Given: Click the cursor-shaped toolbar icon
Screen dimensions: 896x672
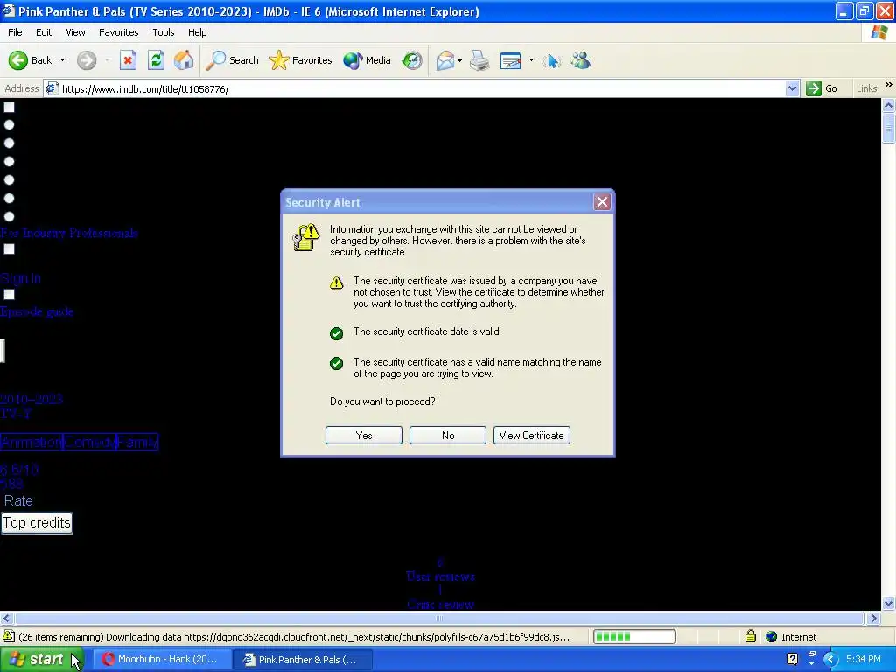Looking at the screenshot, I should tap(552, 60).
